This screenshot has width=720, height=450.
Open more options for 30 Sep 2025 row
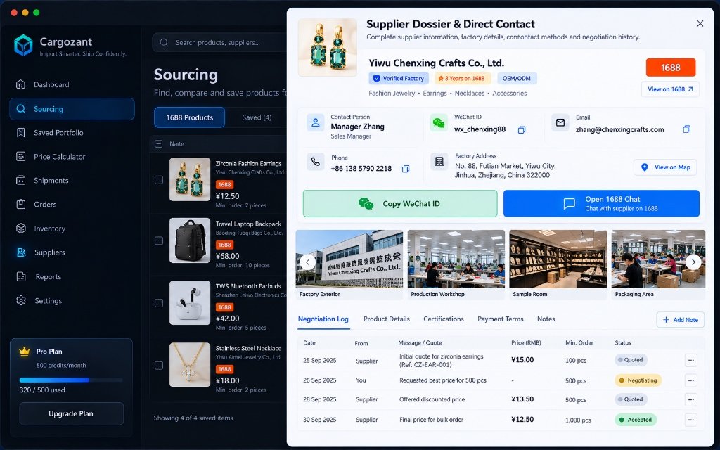691,420
